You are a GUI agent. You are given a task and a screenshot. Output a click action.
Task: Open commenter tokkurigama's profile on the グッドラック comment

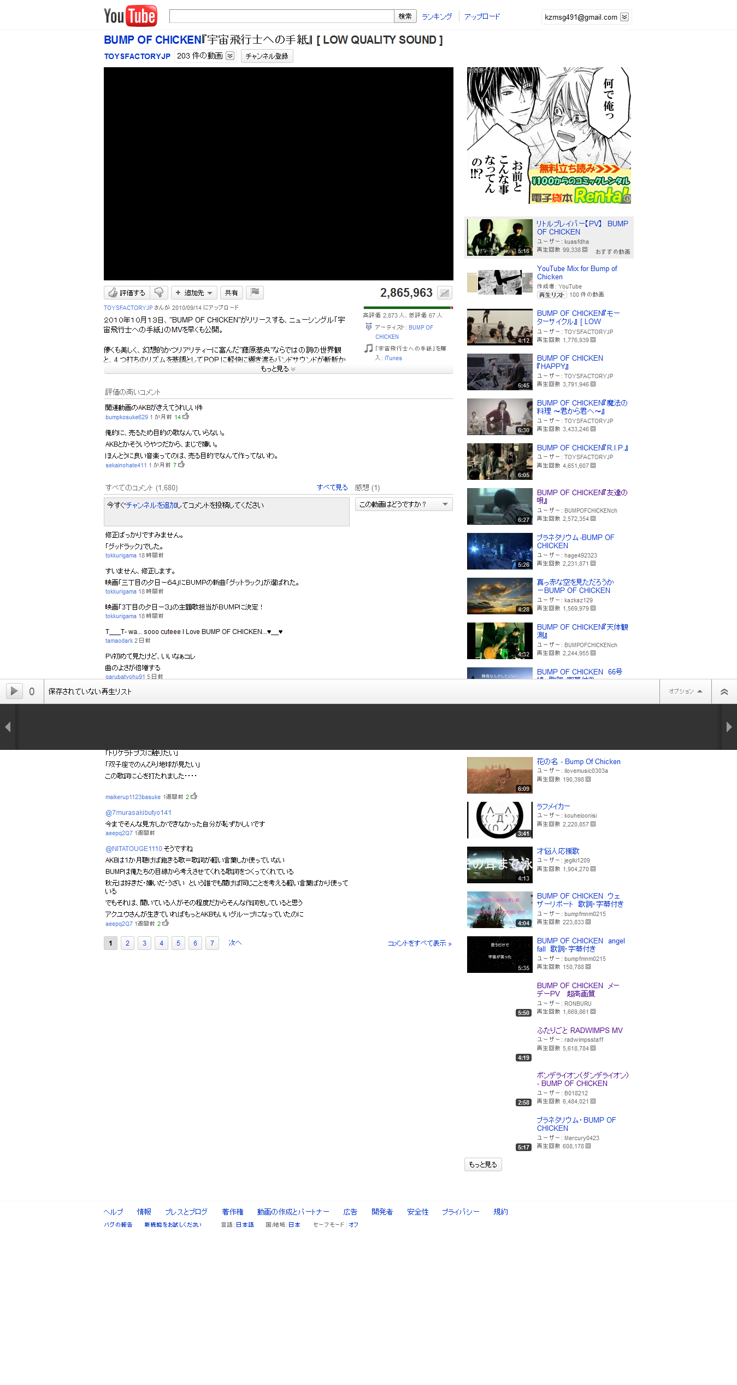(121, 555)
